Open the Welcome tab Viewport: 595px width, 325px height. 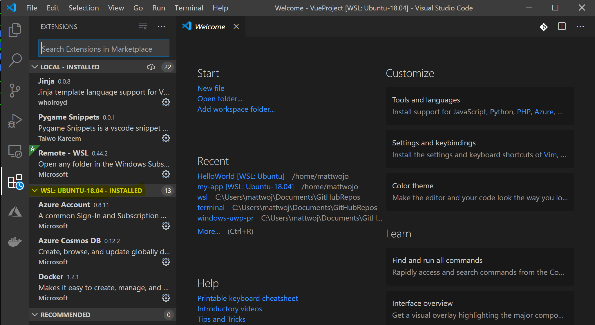210,26
